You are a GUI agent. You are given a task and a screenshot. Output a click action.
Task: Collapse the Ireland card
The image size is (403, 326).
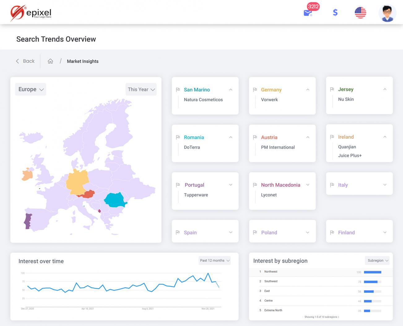pyautogui.click(x=385, y=137)
